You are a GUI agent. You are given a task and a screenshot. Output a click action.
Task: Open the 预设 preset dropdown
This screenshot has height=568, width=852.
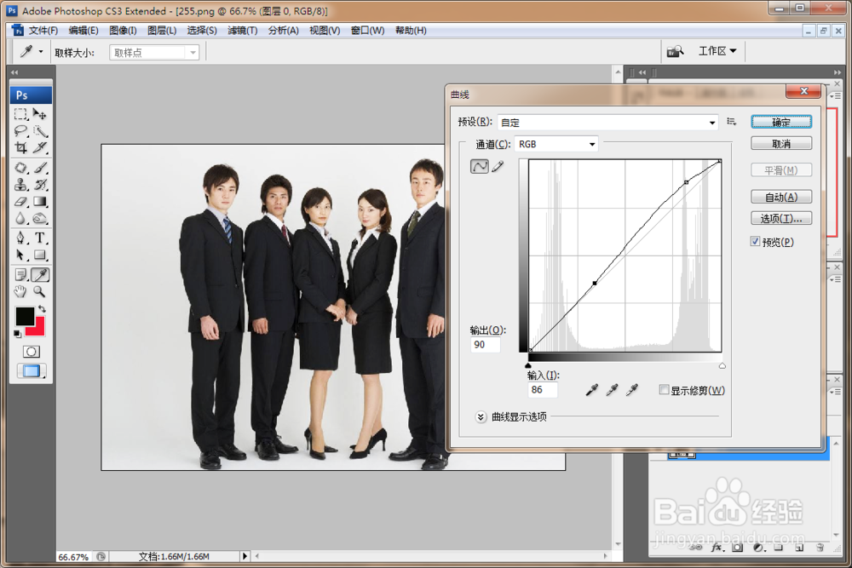(x=607, y=122)
